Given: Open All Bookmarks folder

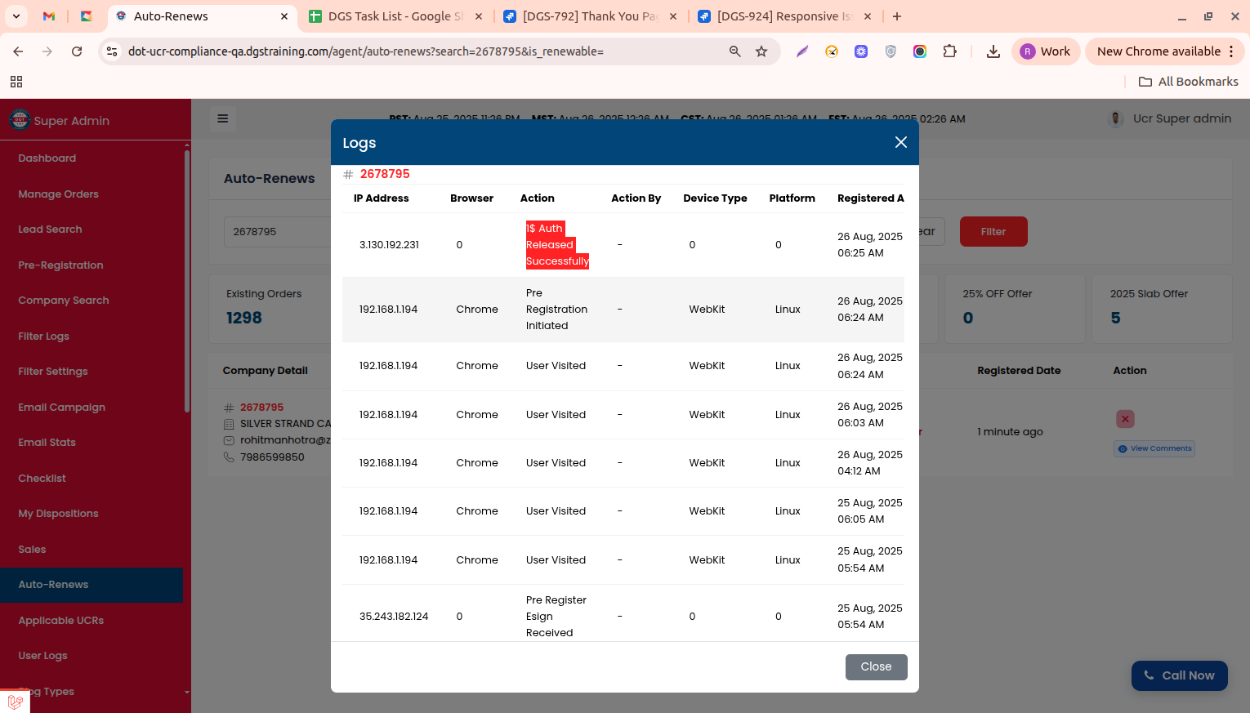Looking at the screenshot, I should coord(1188,82).
